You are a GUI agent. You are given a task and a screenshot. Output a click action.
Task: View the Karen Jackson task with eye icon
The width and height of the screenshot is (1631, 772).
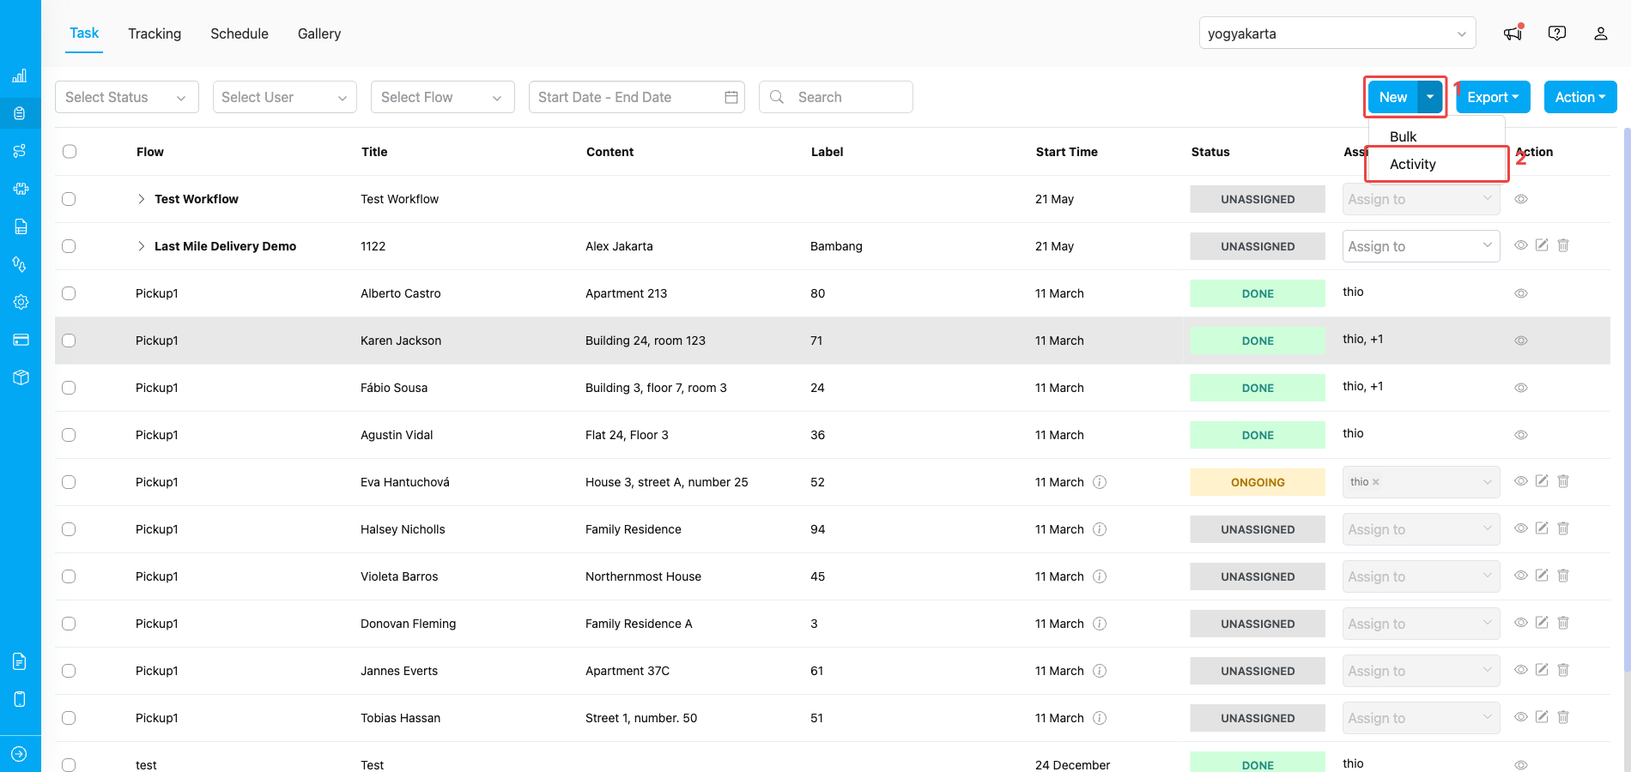[1521, 341]
